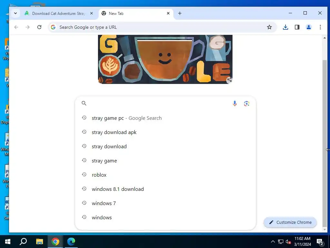Open the notification center icon
330x248 pixels.
pyautogui.click(x=320, y=242)
